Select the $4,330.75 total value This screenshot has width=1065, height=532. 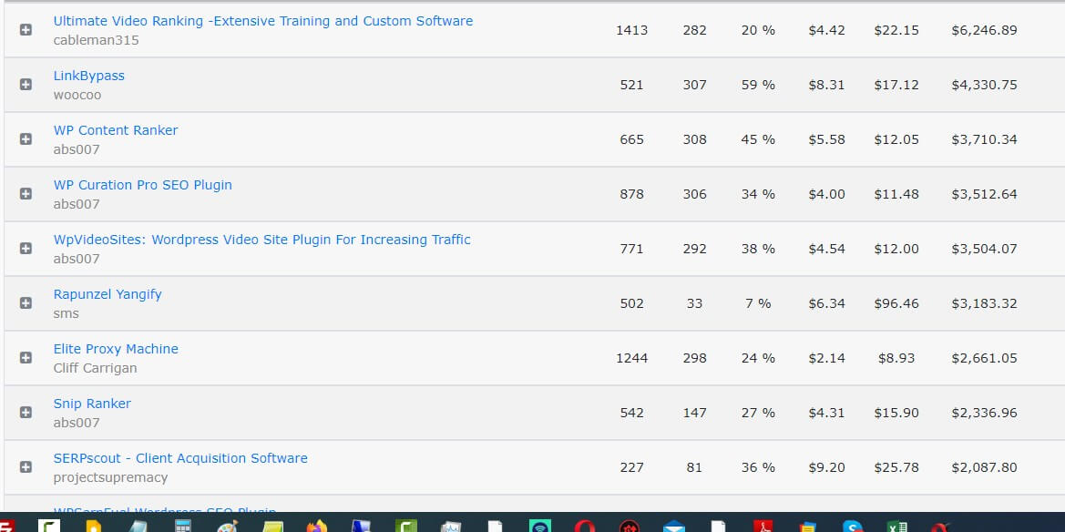[x=984, y=85]
